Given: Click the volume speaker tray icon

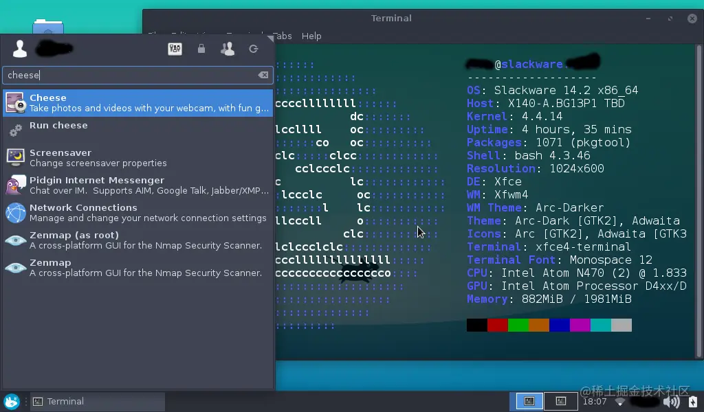Looking at the screenshot, I should [x=672, y=401].
